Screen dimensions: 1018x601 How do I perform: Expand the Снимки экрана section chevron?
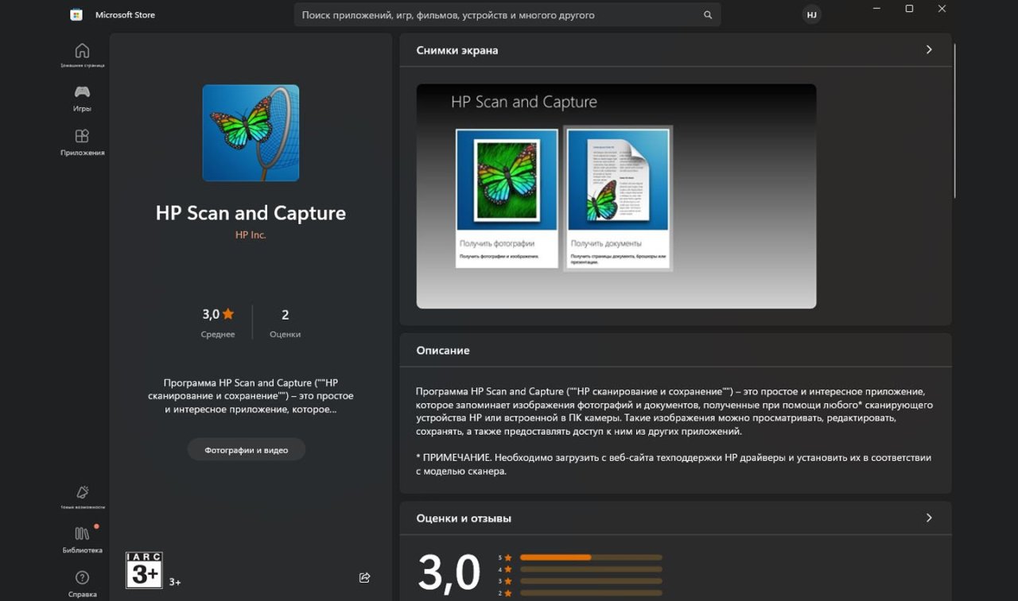tap(929, 50)
